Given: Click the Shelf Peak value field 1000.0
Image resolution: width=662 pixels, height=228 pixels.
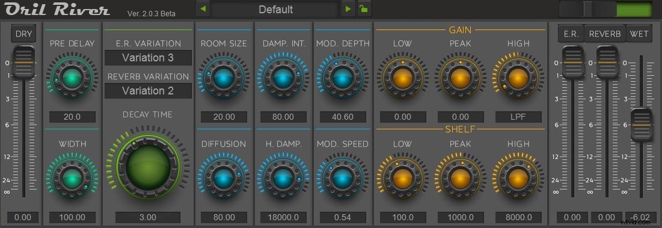Looking at the screenshot, I should coord(461,217).
